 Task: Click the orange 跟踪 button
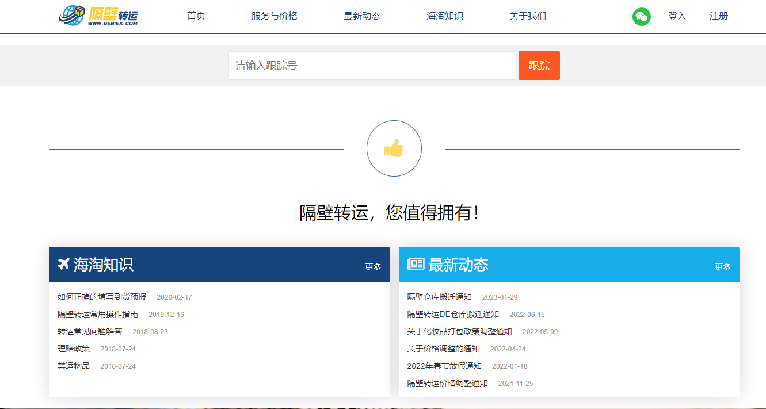coord(539,66)
